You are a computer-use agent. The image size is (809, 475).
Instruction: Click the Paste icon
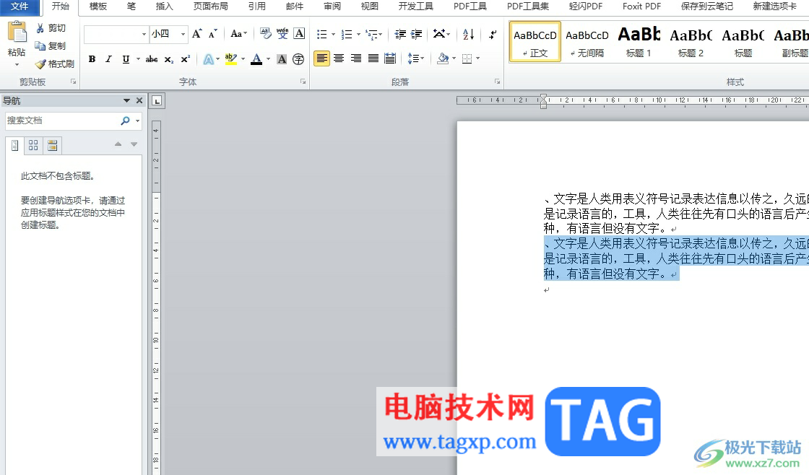pos(17,32)
